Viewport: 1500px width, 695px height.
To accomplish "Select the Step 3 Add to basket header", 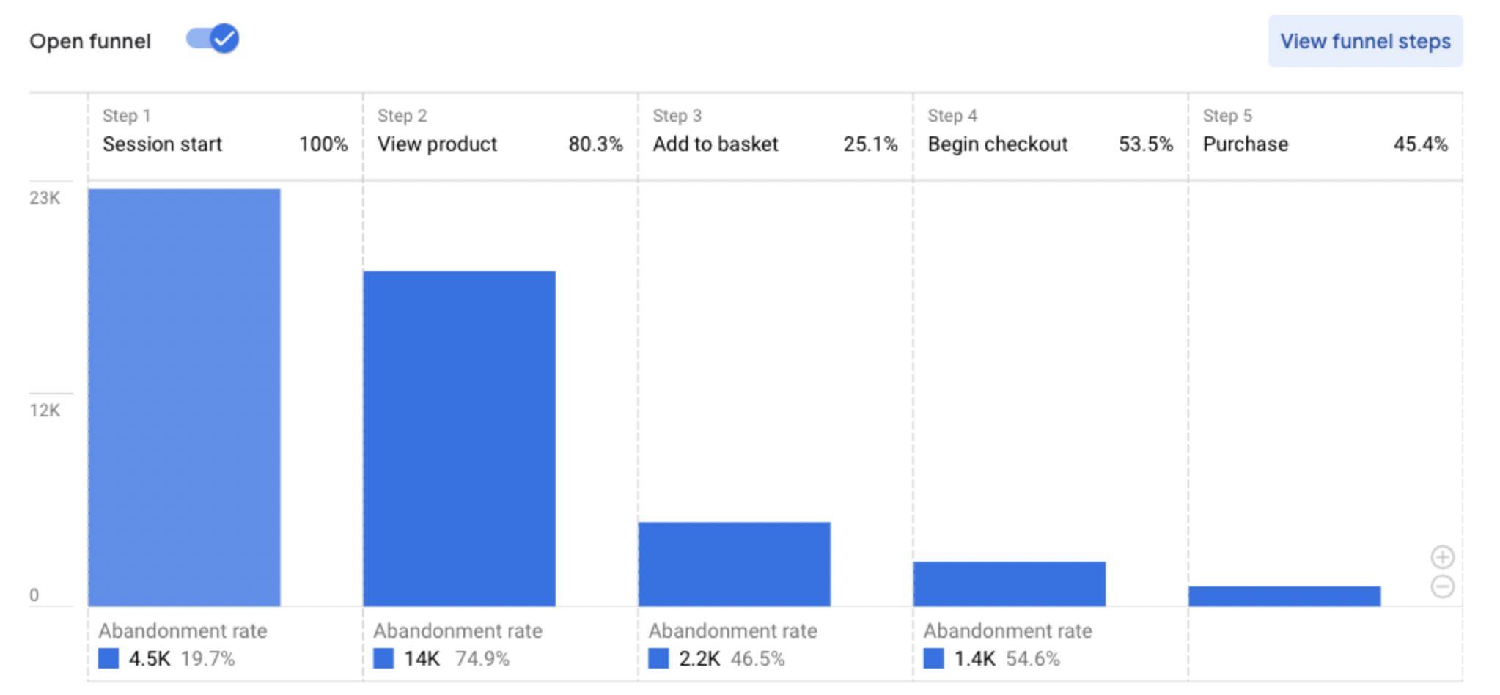I will coord(775,136).
